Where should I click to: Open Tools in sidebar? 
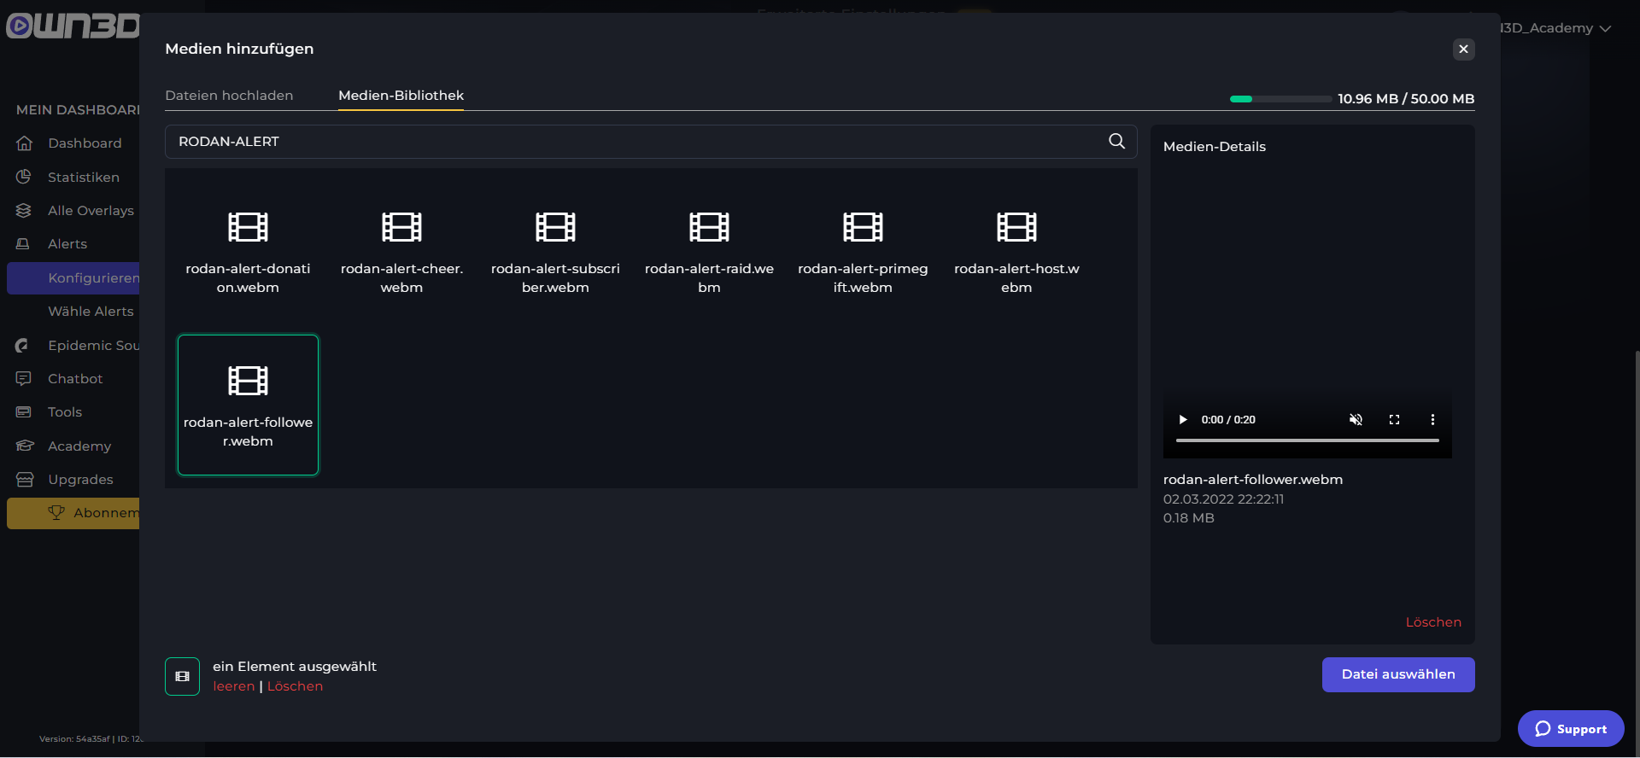65,412
